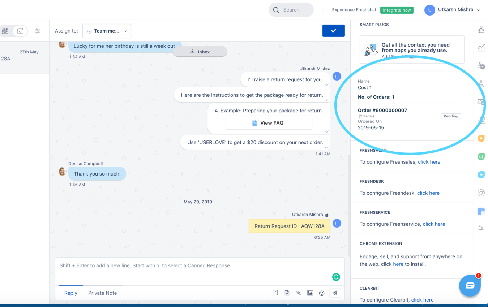This screenshot has width=488, height=307.
Task: Open Utkarsh Mishra account menu chevron
Action: [478, 10]
